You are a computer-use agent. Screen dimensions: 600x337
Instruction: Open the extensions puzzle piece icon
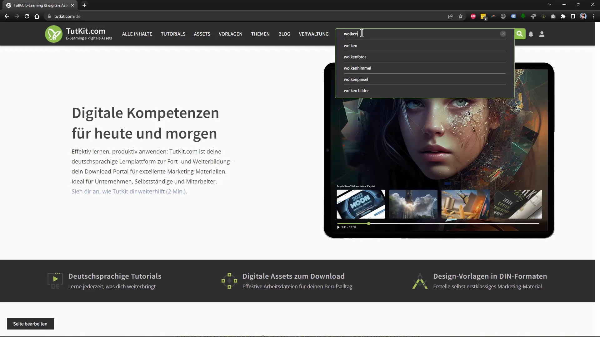[x=563, y=16]
